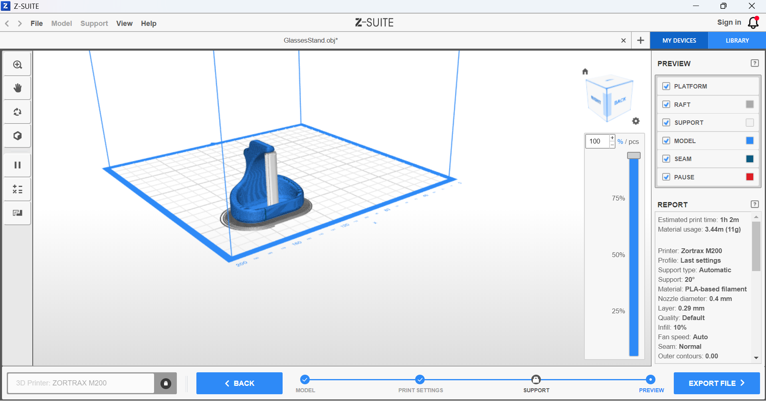Click the BACK button
The height and width of the screenshot is (401, 766).
(239, 383)
